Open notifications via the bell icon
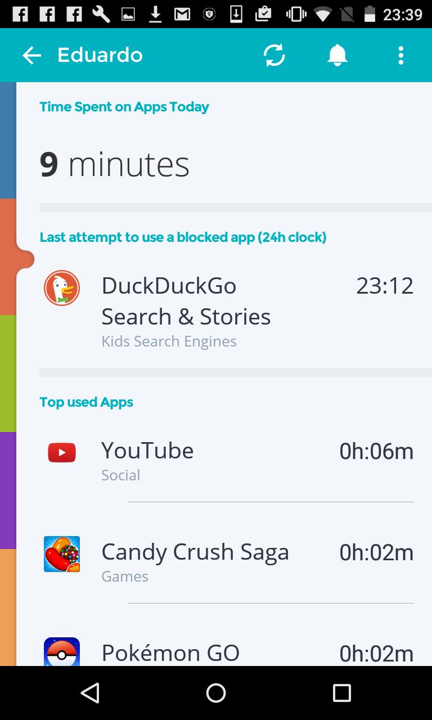The height and width of the screenshot is (720, 432). [337, 55]
